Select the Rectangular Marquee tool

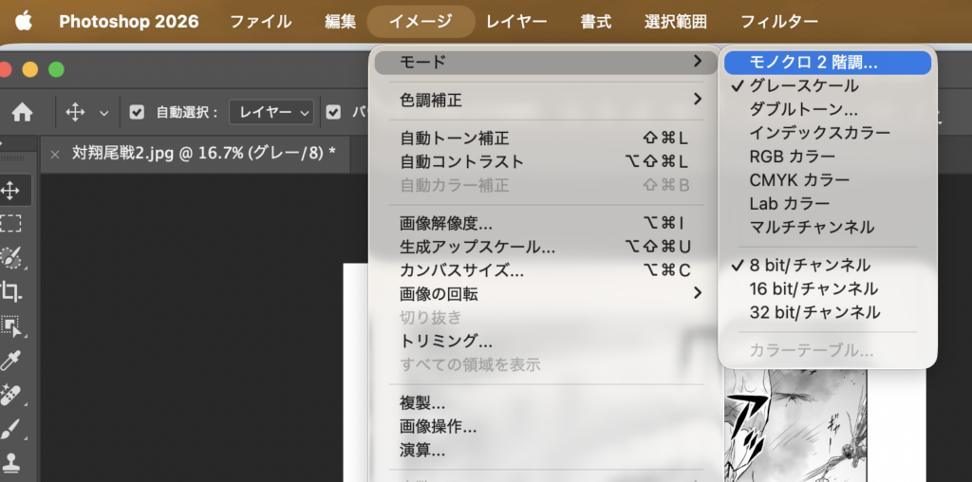pos(11,224)
